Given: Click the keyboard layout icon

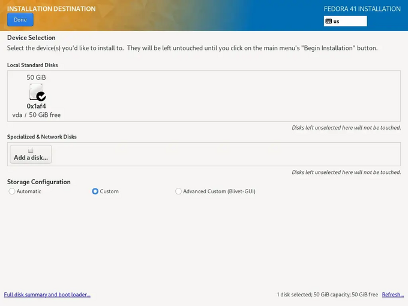Looking at the screenshot, I should point(328,21).
